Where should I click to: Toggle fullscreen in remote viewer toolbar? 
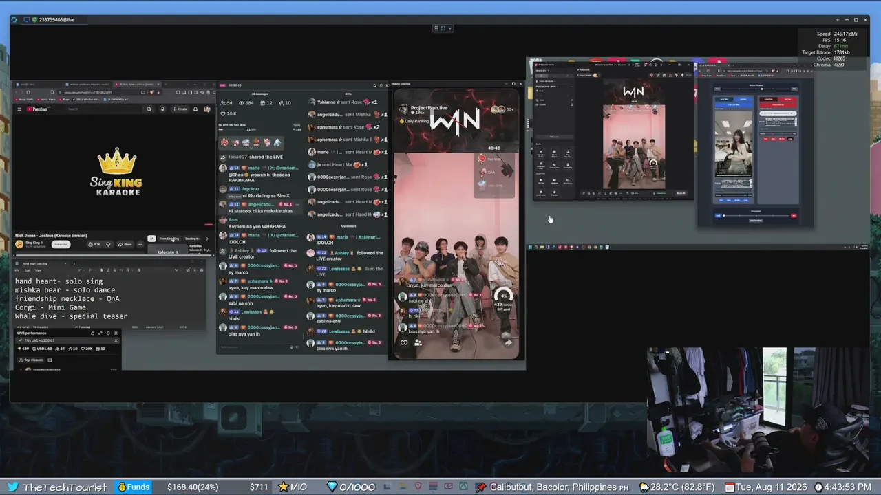point(443,28)
